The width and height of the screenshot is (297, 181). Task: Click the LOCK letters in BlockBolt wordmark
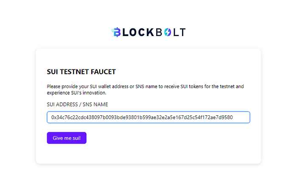(x=138, y=32)
